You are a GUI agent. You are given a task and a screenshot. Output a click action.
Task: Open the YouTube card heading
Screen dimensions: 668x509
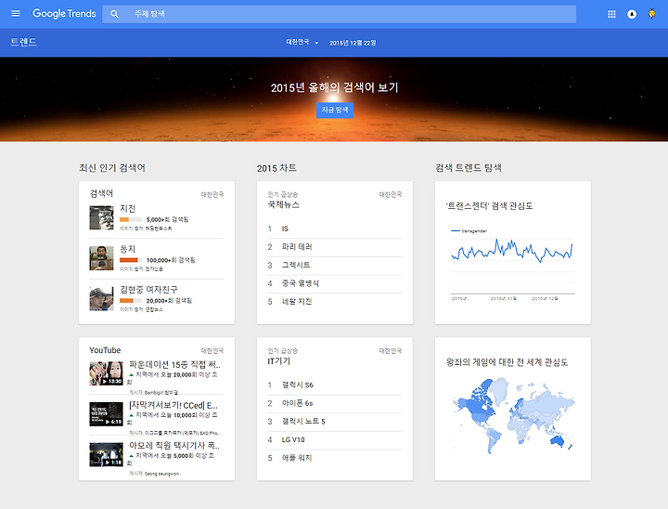click(105, 350)
